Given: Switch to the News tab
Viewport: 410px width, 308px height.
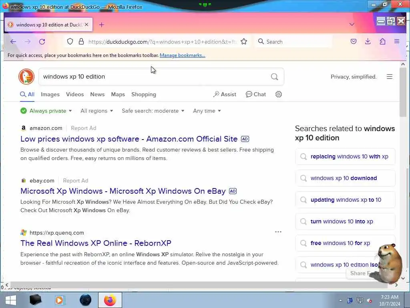Looking at the screenshot, I should coord(97,94).
